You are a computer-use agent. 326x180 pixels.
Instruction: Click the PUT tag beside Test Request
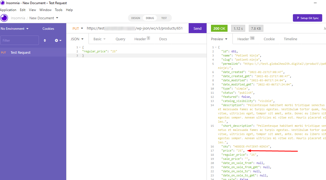[x=3, y=52]
